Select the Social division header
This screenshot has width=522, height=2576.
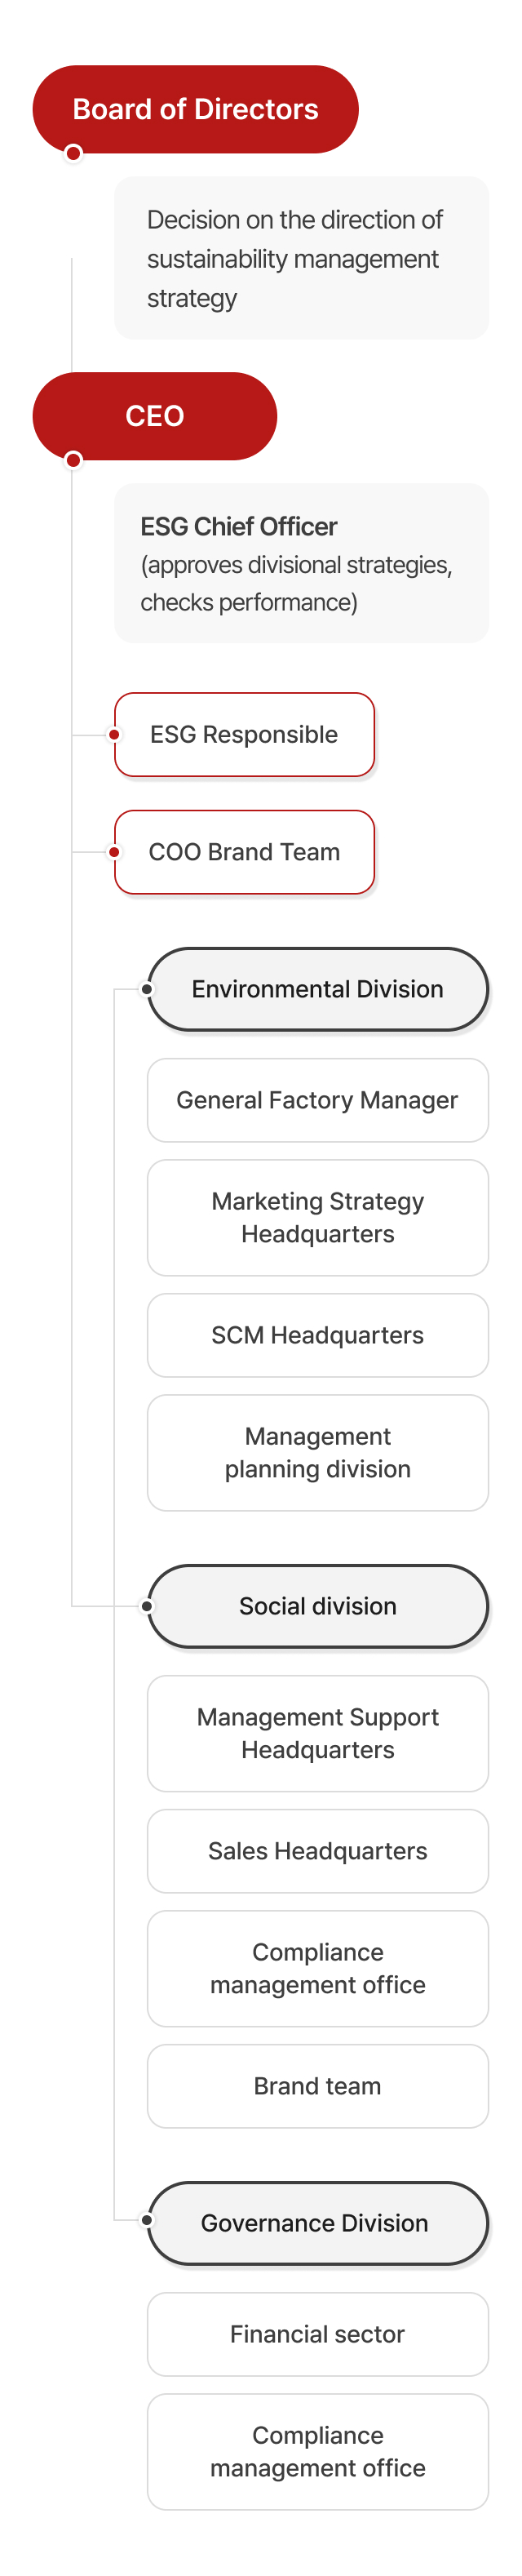point(318,1606)
